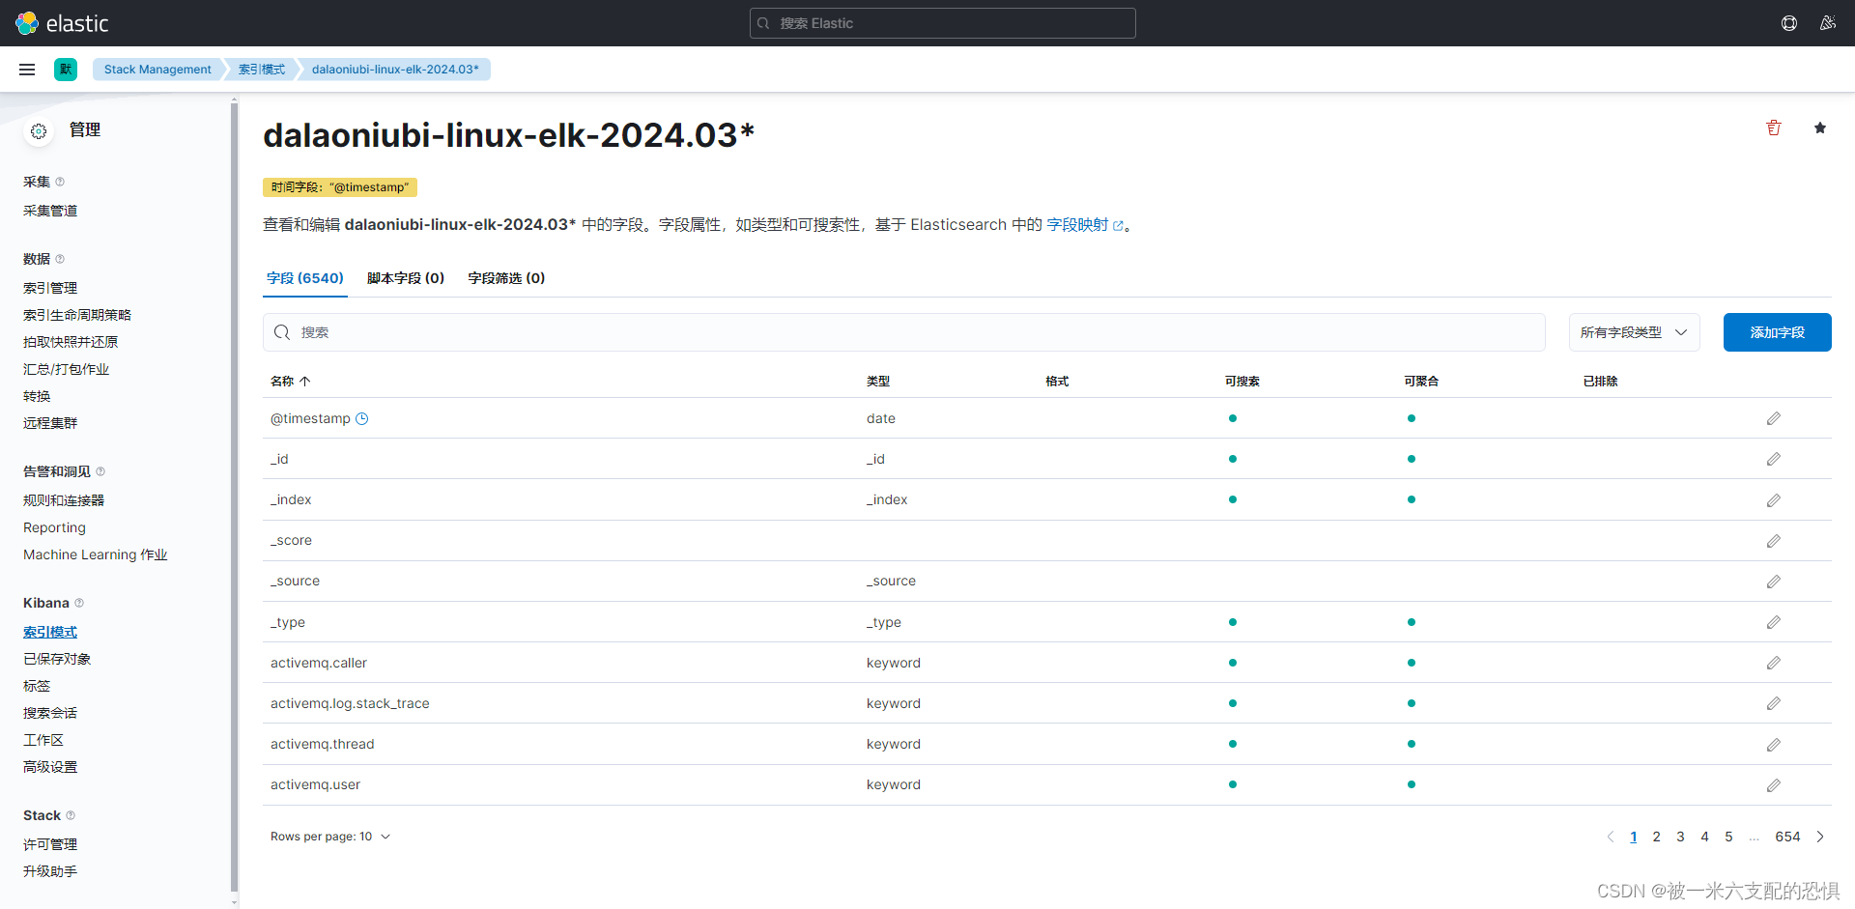The image size is (1855, 909).
Task: Switch to the 脚本字段 (0) tab
Action: click(406, 278)
